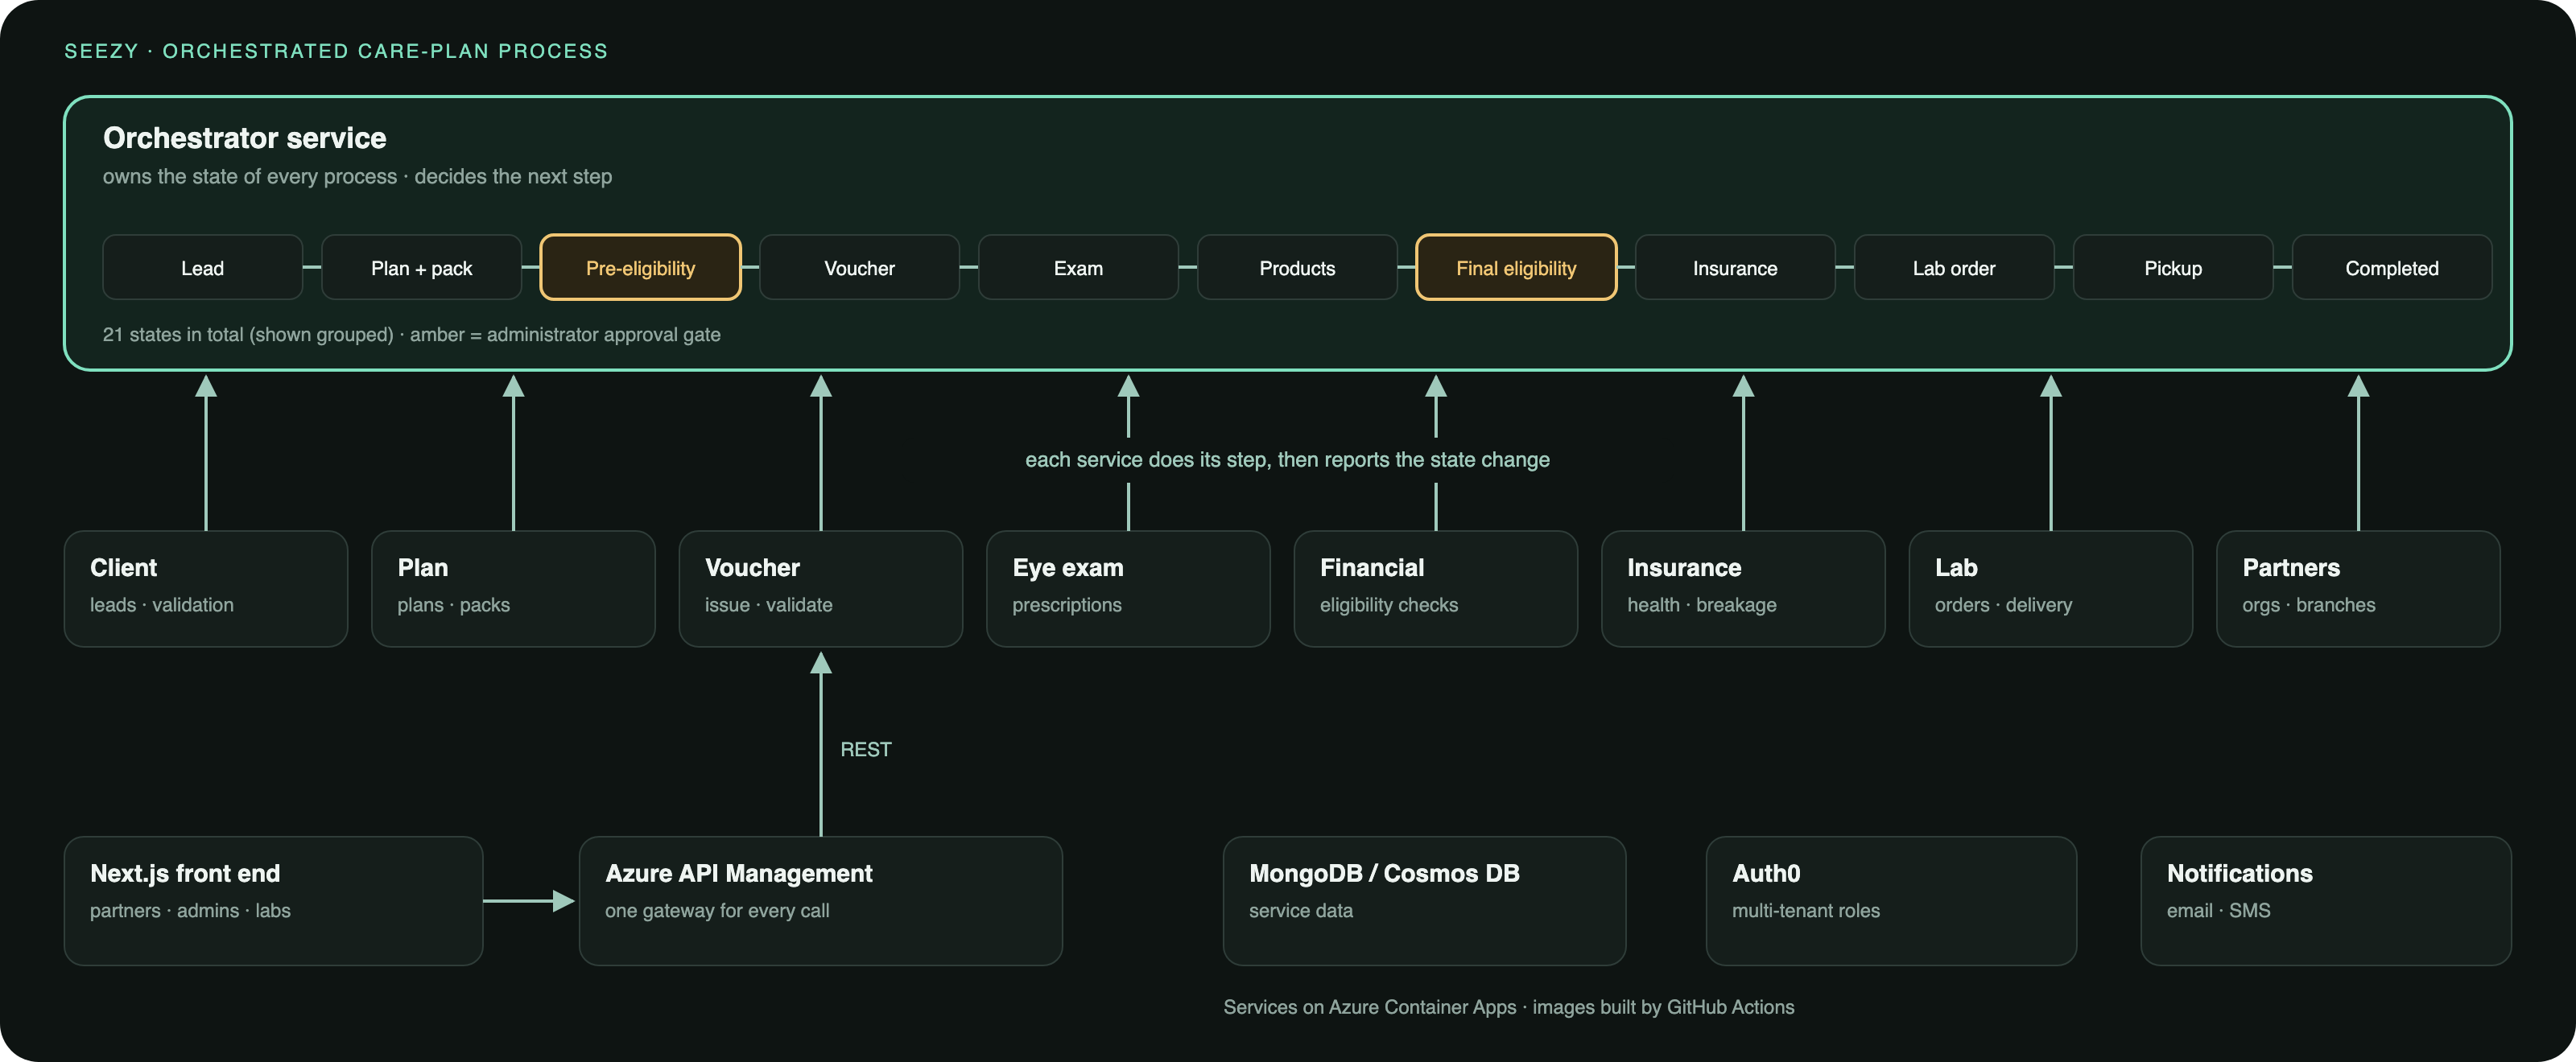Select the Exam state box
Screen dimensions: 2576x1062
tap(1078, 268)
